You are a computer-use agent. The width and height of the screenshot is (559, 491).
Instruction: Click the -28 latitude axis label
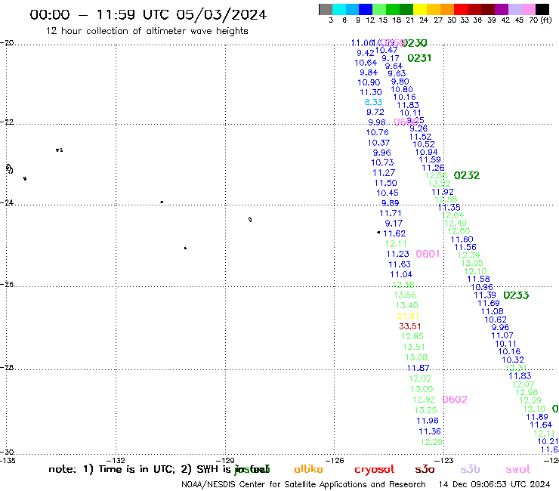tap(7, 367)
